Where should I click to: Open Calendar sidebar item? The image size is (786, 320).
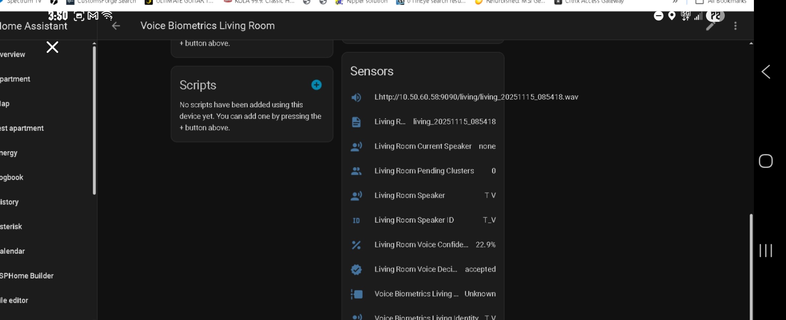tap(13, 251)
